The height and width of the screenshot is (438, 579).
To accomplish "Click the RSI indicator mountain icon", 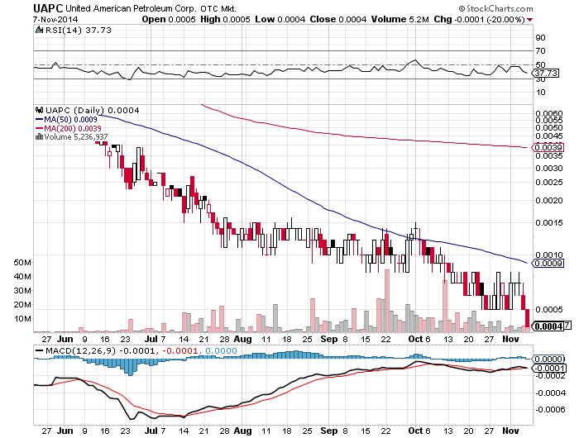I will click(39, 30).
